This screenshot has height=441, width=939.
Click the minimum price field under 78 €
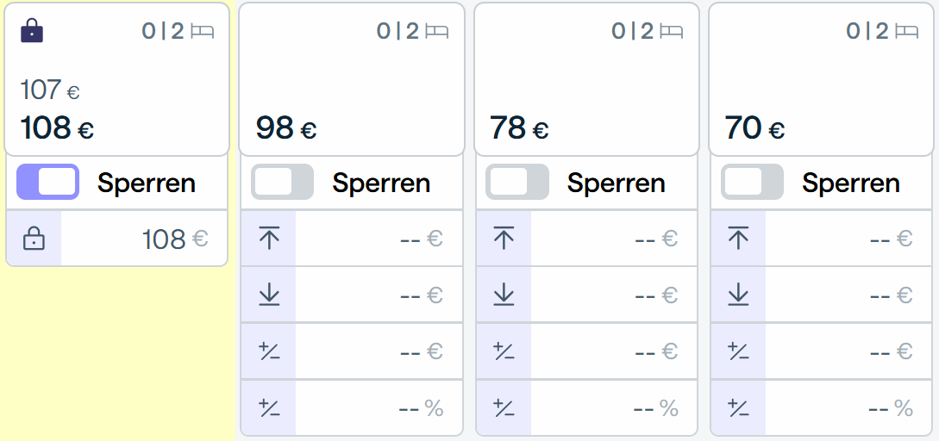(x=613, y=295)
